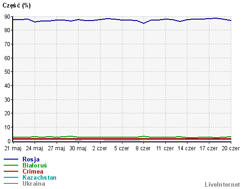Select the blue Rosja legend line swatch
The width and height of the screenshot is (243, 189).
tap(11, 159)
